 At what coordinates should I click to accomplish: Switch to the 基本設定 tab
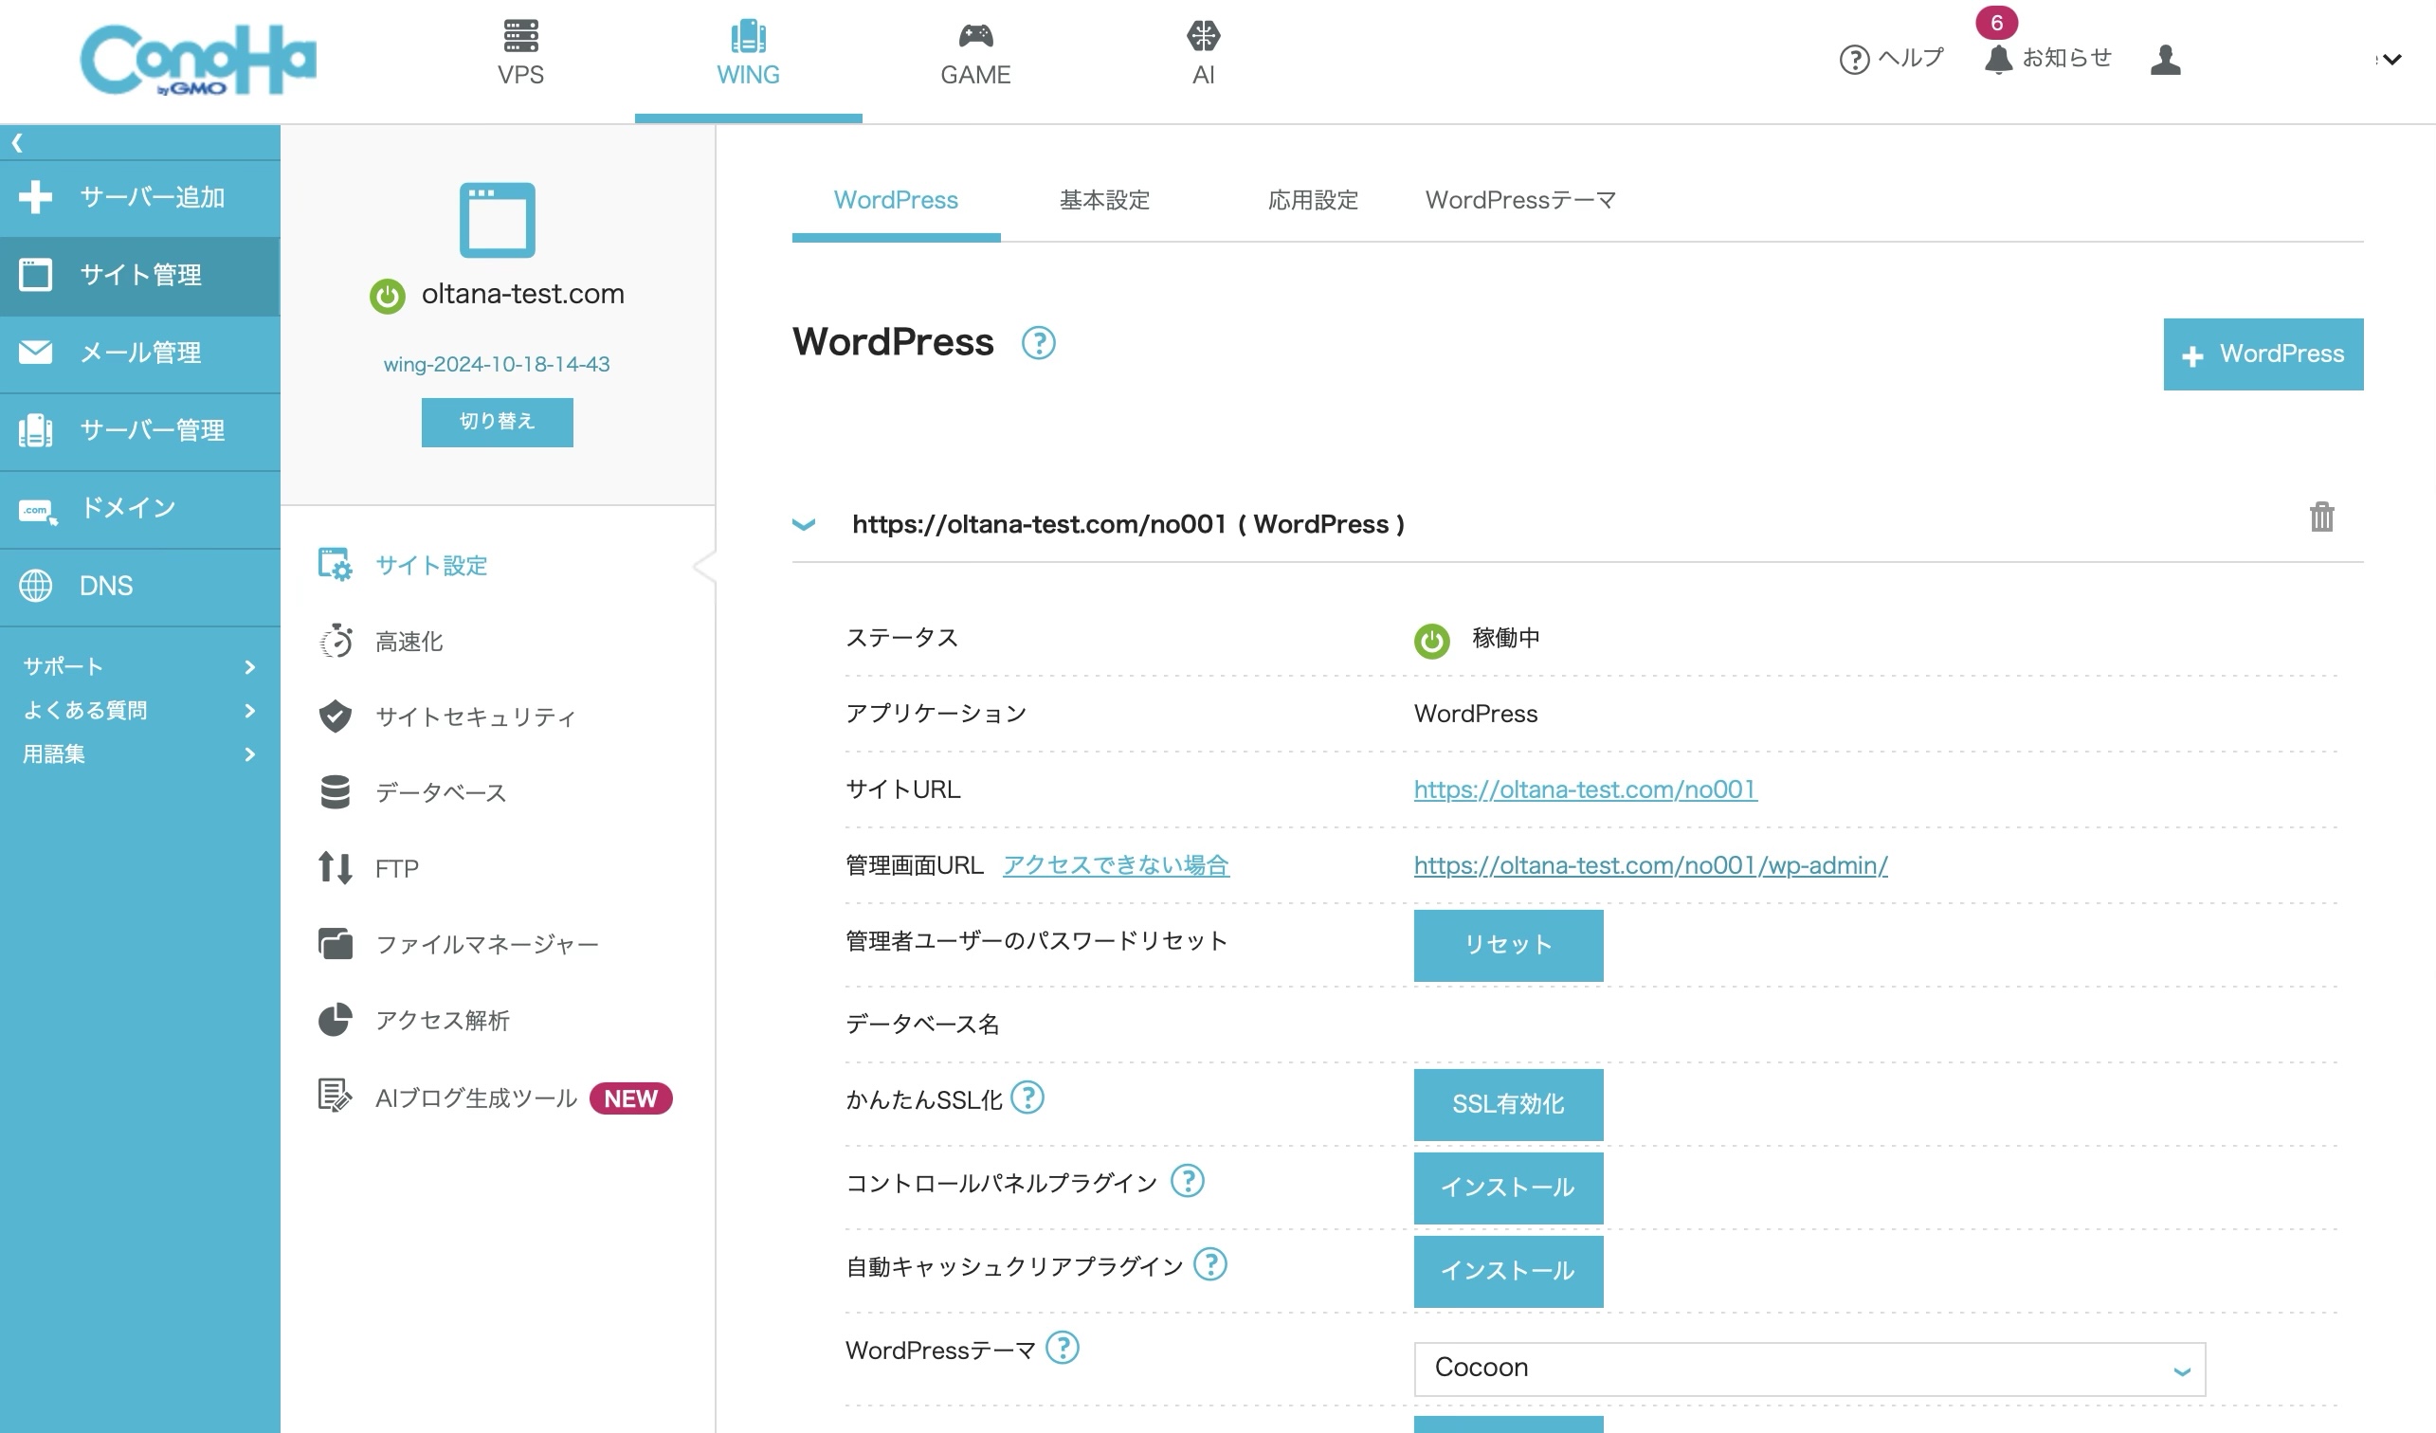click(x=1105, y=200)
